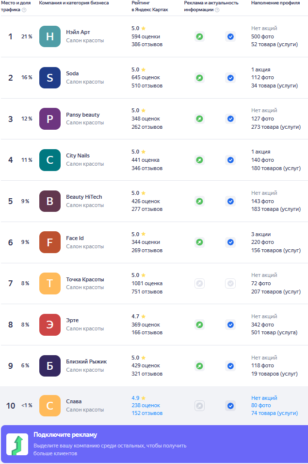Click green advertising icon in Нэйл Арт row
Image resolution: width=308 pixels, height=464 pixels.
pos(199,36)
